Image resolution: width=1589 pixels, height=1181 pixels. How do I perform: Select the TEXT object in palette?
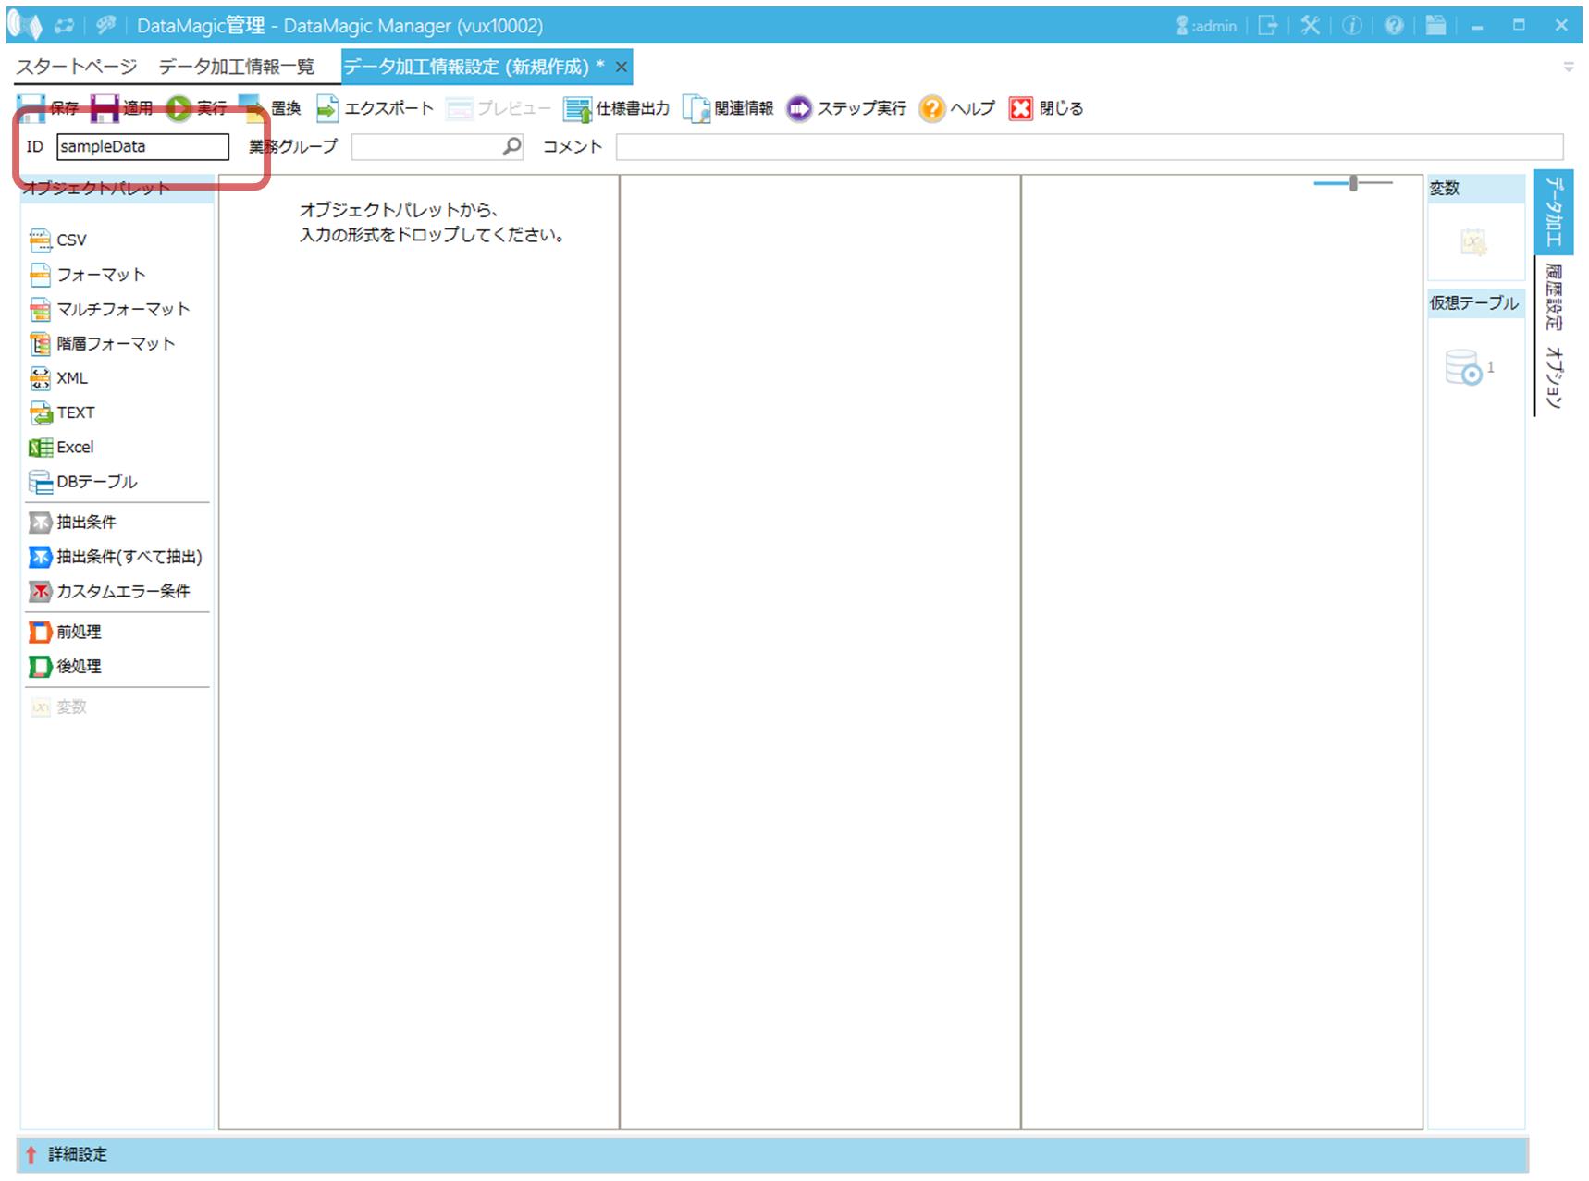pyautogui.click(x=62, y=412)
